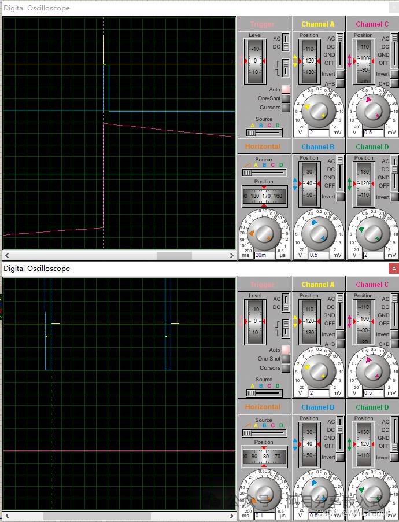Click Channel C value field 0.5, upper scope
The image size is (399, 522).
(374, 132)
